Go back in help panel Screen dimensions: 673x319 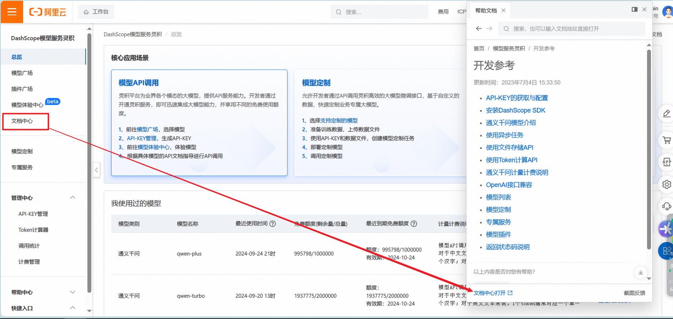tap(479, 28)
